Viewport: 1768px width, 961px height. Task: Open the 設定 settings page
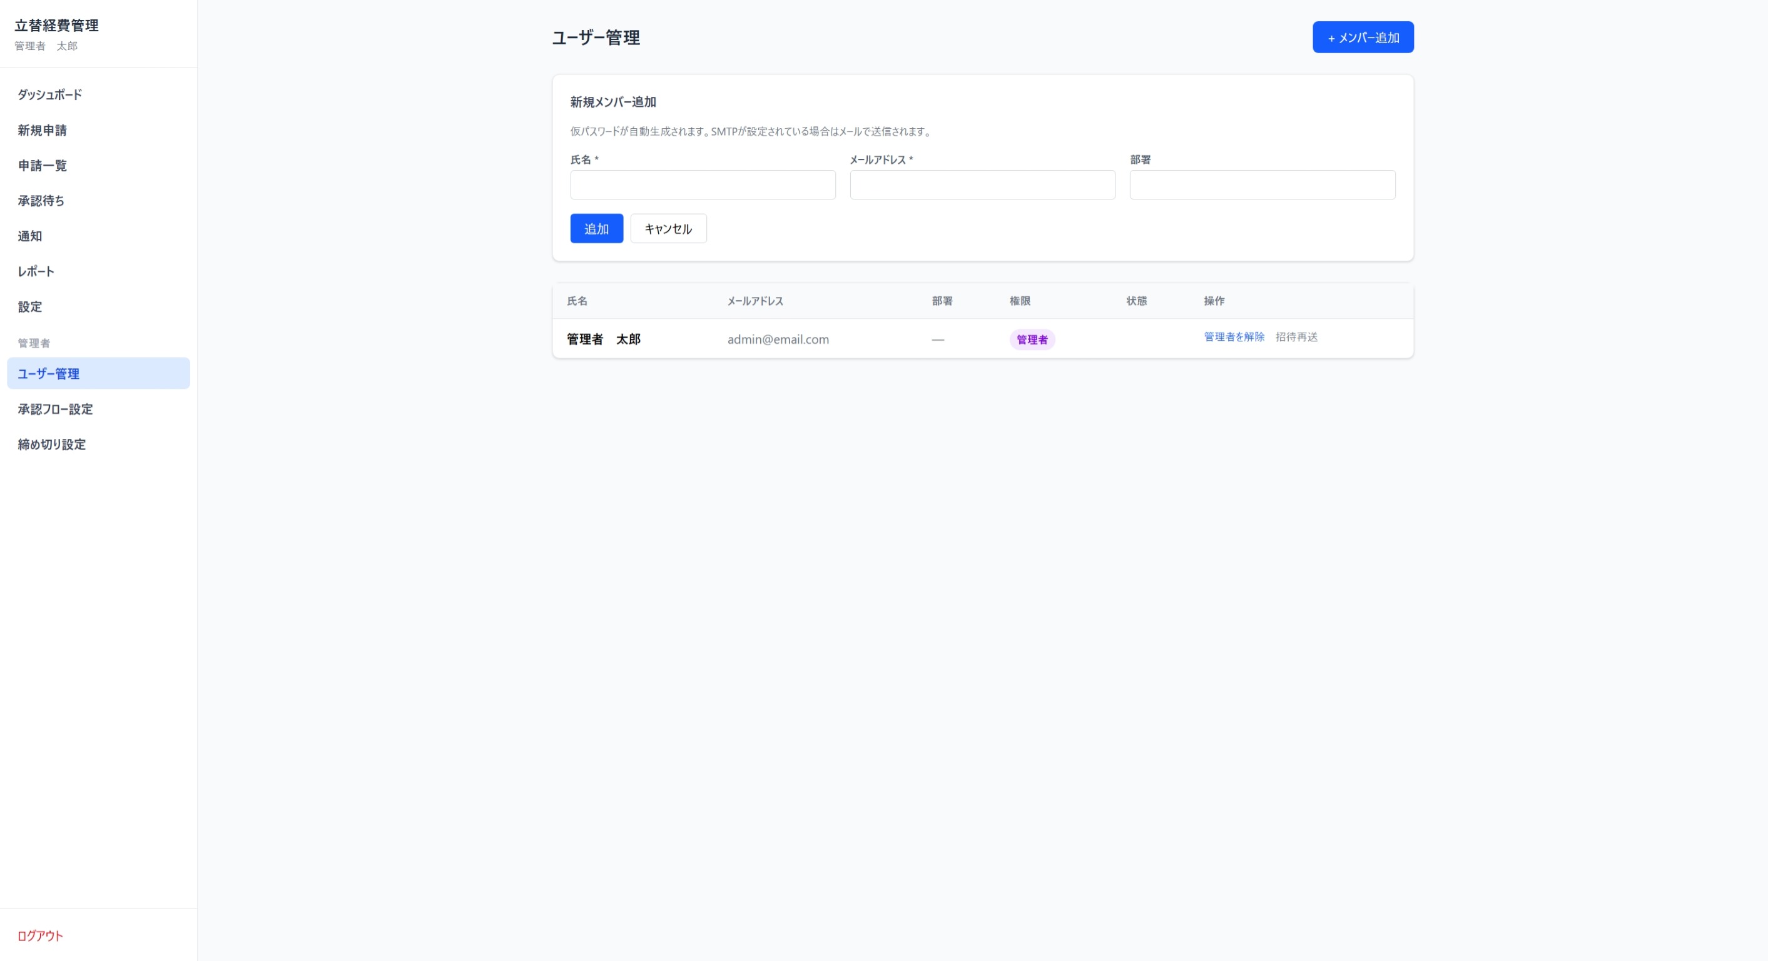pyautogui.click(x=29, y=306)
